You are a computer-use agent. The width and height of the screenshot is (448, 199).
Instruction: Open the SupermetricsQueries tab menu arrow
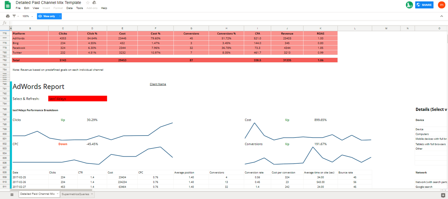click(92, 194)
